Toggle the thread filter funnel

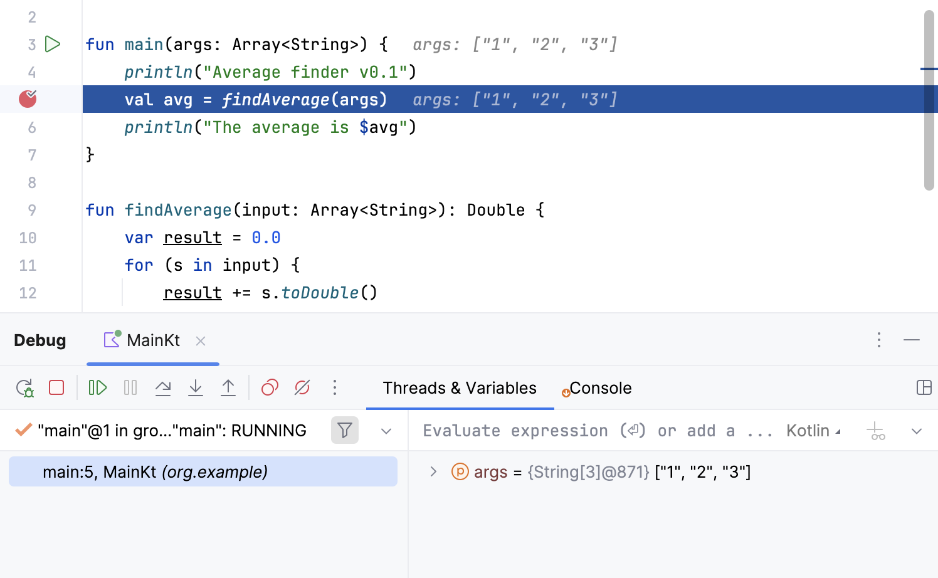click(x=344, y=430)
